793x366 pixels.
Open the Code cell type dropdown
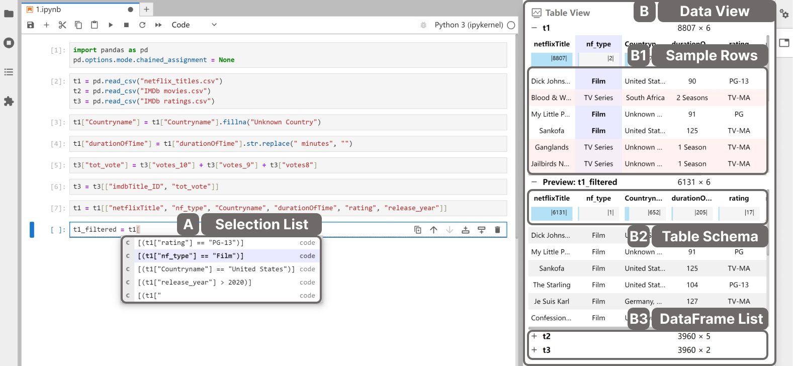point(194,25)
